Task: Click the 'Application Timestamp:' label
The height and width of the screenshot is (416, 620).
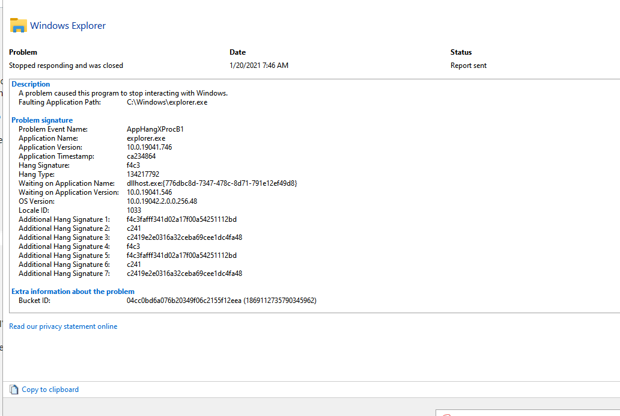Action: (56, 156)
